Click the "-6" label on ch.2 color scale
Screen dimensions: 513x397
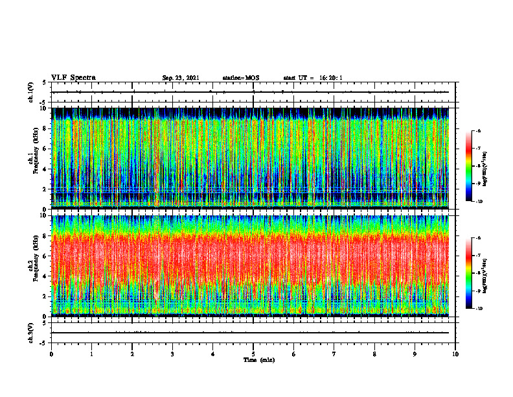pyautogui.click(x=479, y=238)
